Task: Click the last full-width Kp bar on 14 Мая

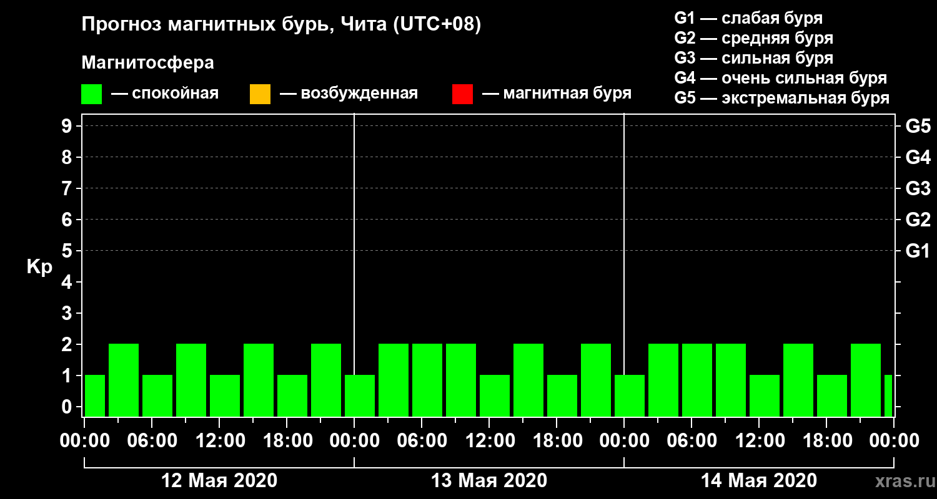Action: click(866, 380)
